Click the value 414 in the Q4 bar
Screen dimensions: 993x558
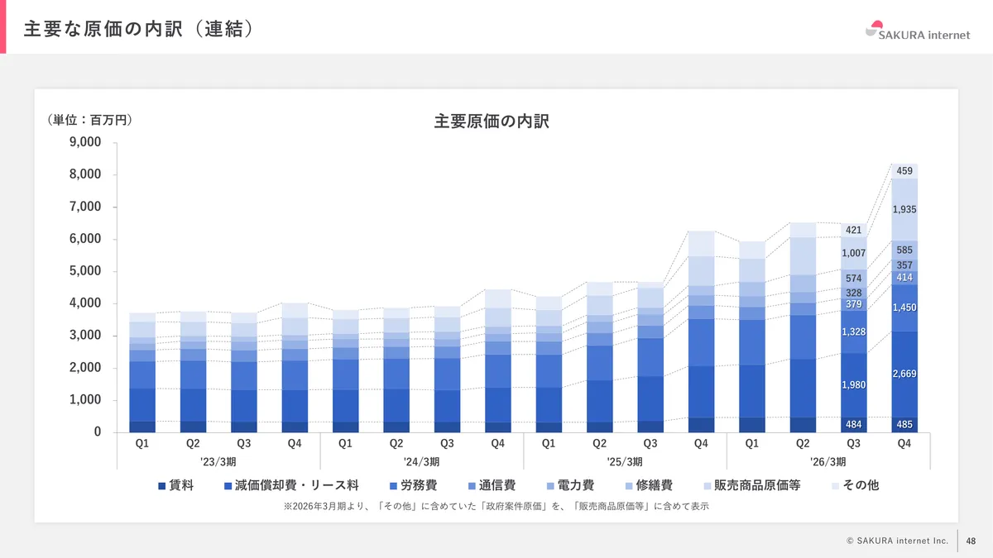tap(904, 278)
